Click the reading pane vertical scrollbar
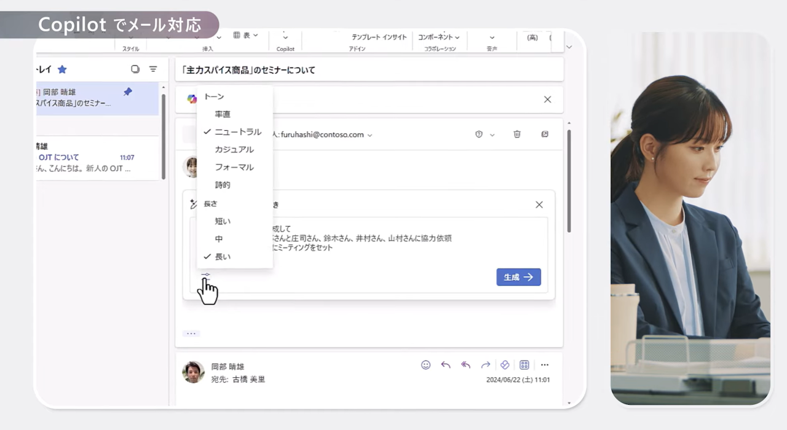787x430 pixels. 569,181
